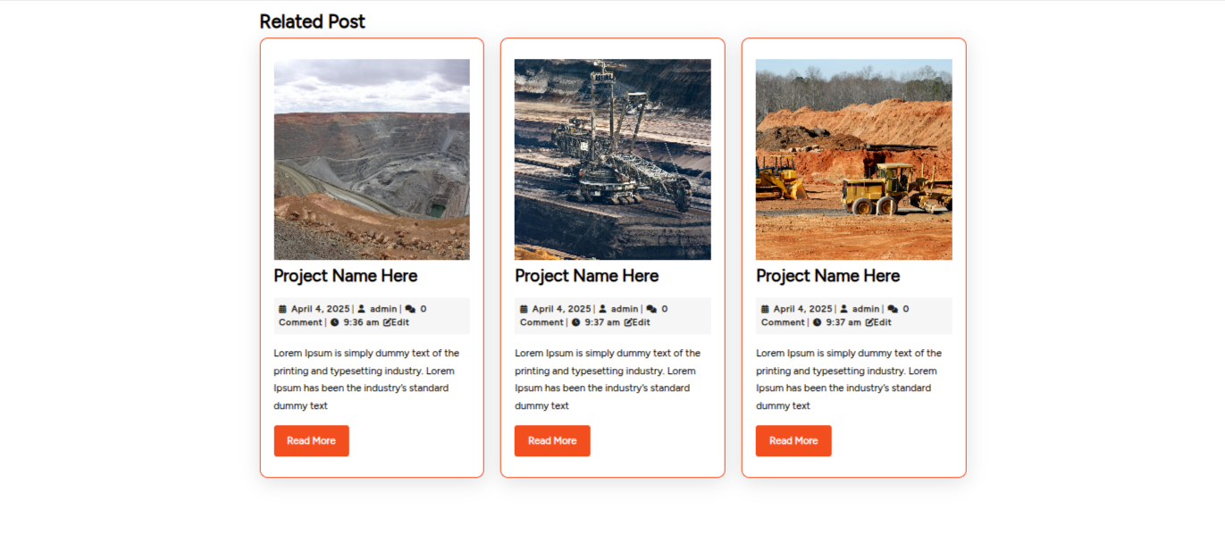
Task: Click clock icon beside 9:37 am in second card
Action: (x=576, y=322)
